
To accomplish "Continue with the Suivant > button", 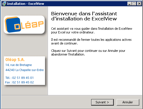I will click(103, 102).
